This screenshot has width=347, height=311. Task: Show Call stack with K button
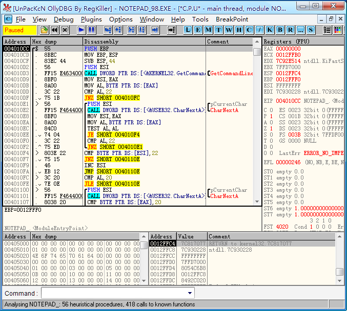tap(270, 30)
